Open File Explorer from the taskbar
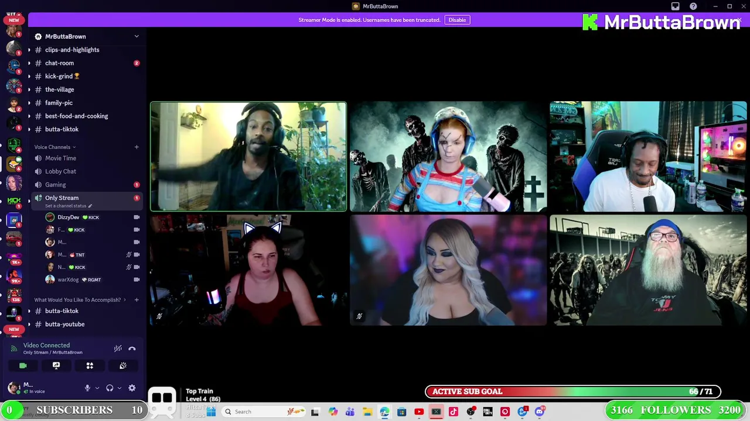The height and width of the screenshot is (421, 750). pos(367,412)
